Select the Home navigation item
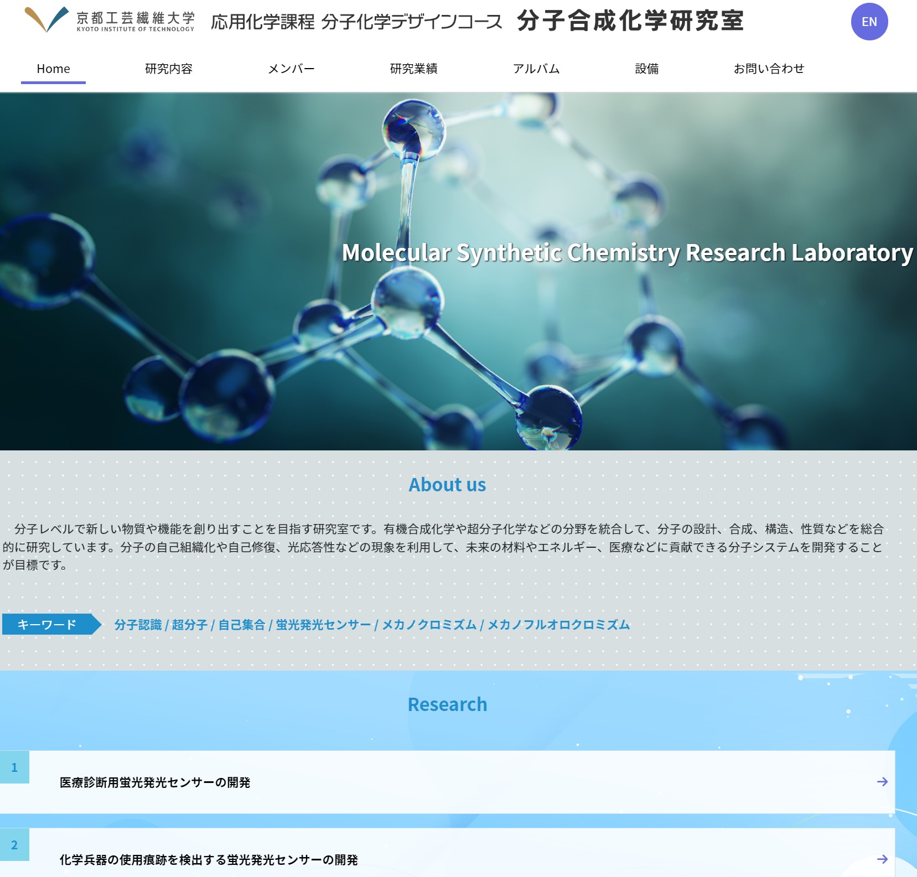917x877 pixels. coord(53,69)
